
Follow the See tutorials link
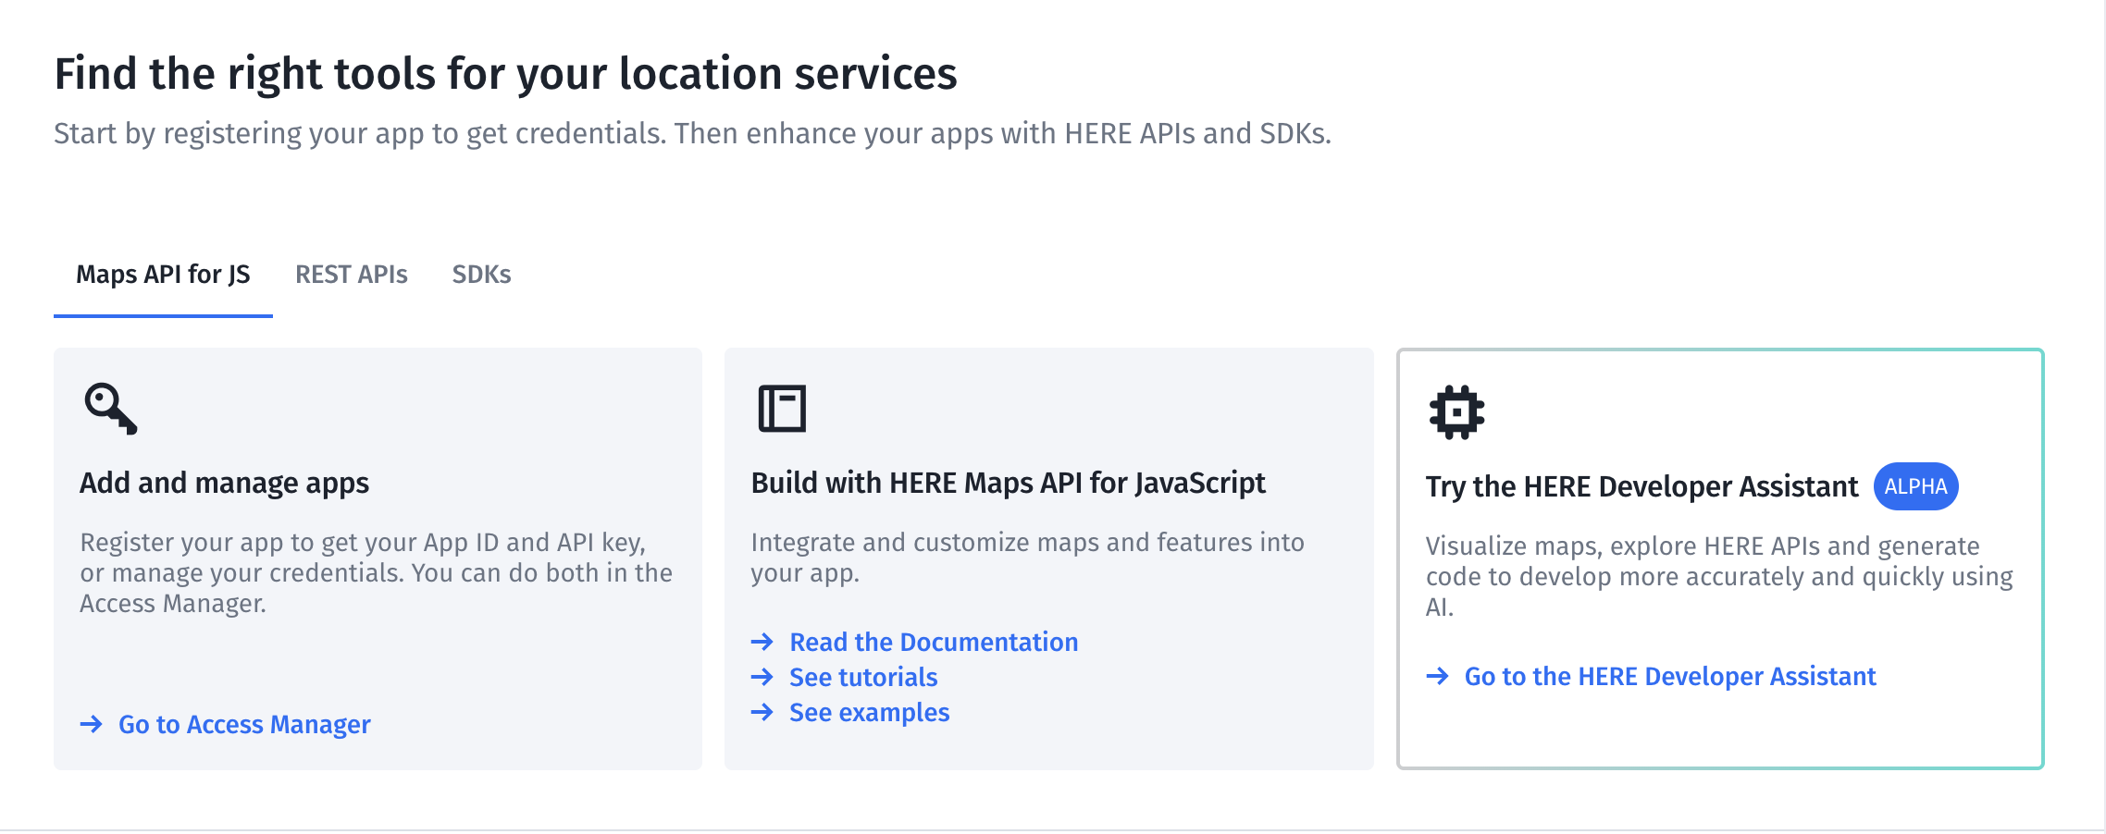863,677
